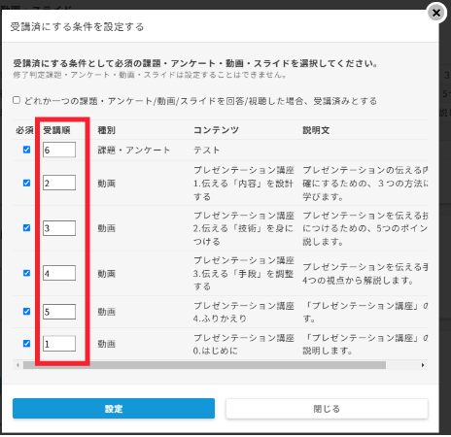Toggle the 'どれか一つの課題' any-one-item checkbox
This screenshot has width=451, height=437.
point(17,100)
